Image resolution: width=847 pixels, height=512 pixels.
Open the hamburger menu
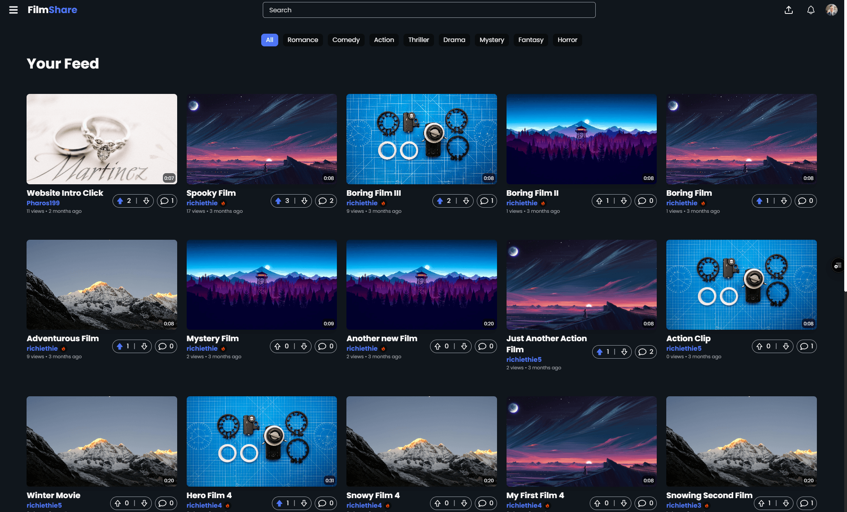[13, 10]
